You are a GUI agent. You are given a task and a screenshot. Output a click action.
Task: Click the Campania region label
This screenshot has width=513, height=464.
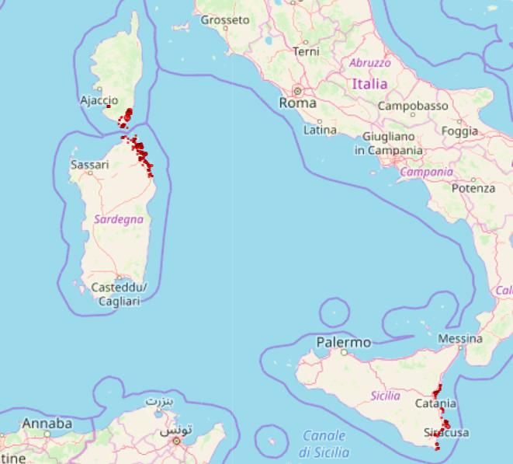point(427,172)
